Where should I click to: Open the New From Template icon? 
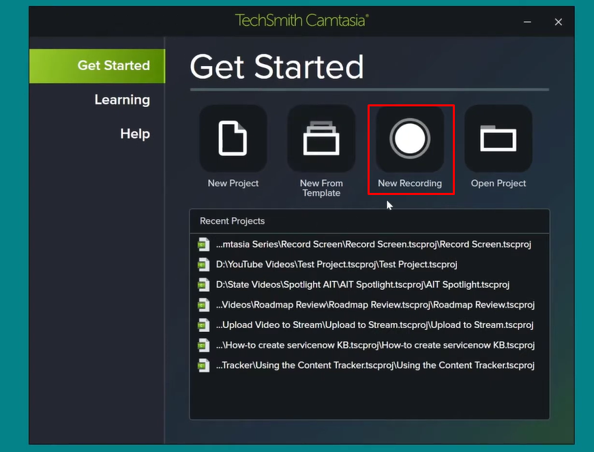[321, 138]
